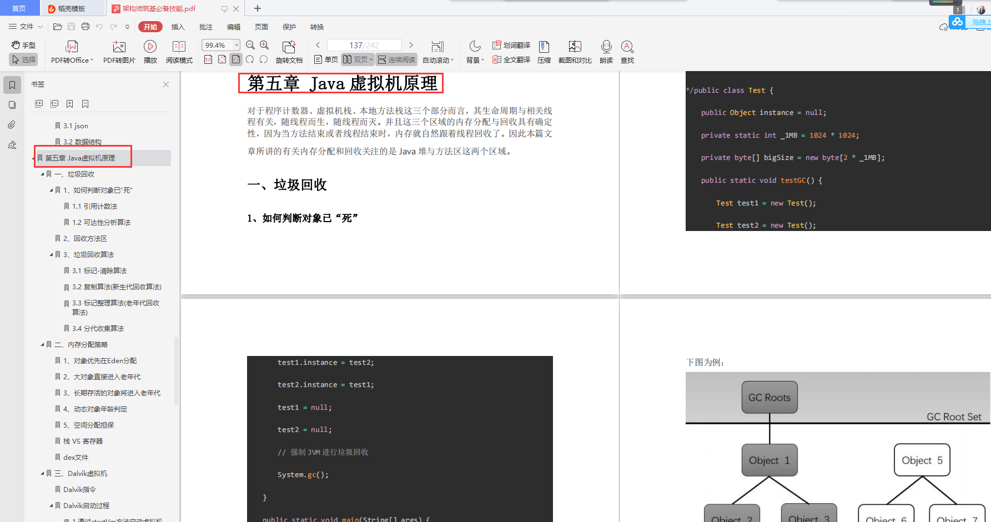
Task: Switch to 编辑 ribbon tab
Action: [x=233, y=27]
